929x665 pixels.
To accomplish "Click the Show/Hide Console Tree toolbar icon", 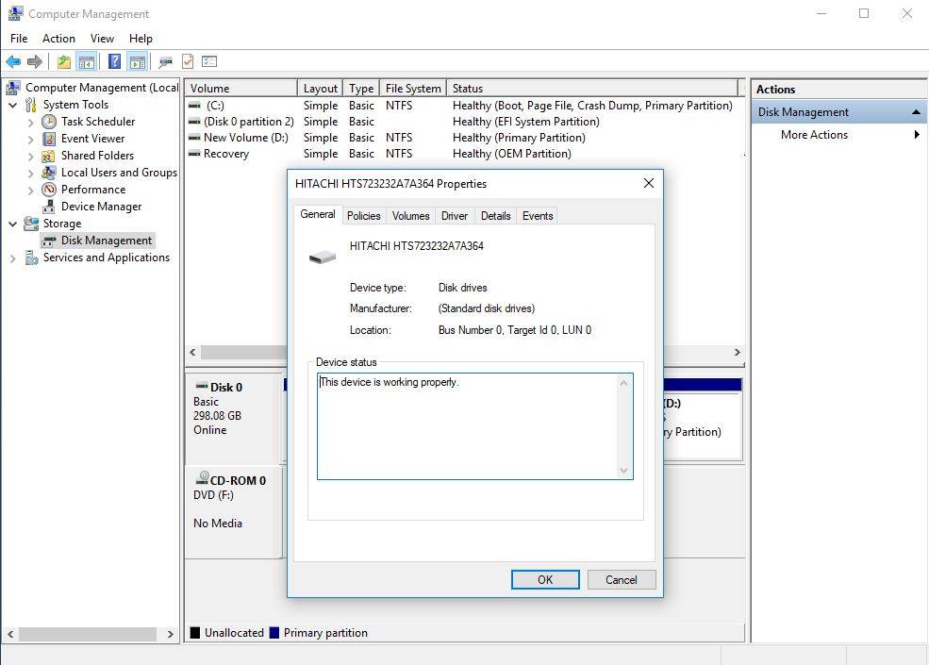I will pos(87,62).
